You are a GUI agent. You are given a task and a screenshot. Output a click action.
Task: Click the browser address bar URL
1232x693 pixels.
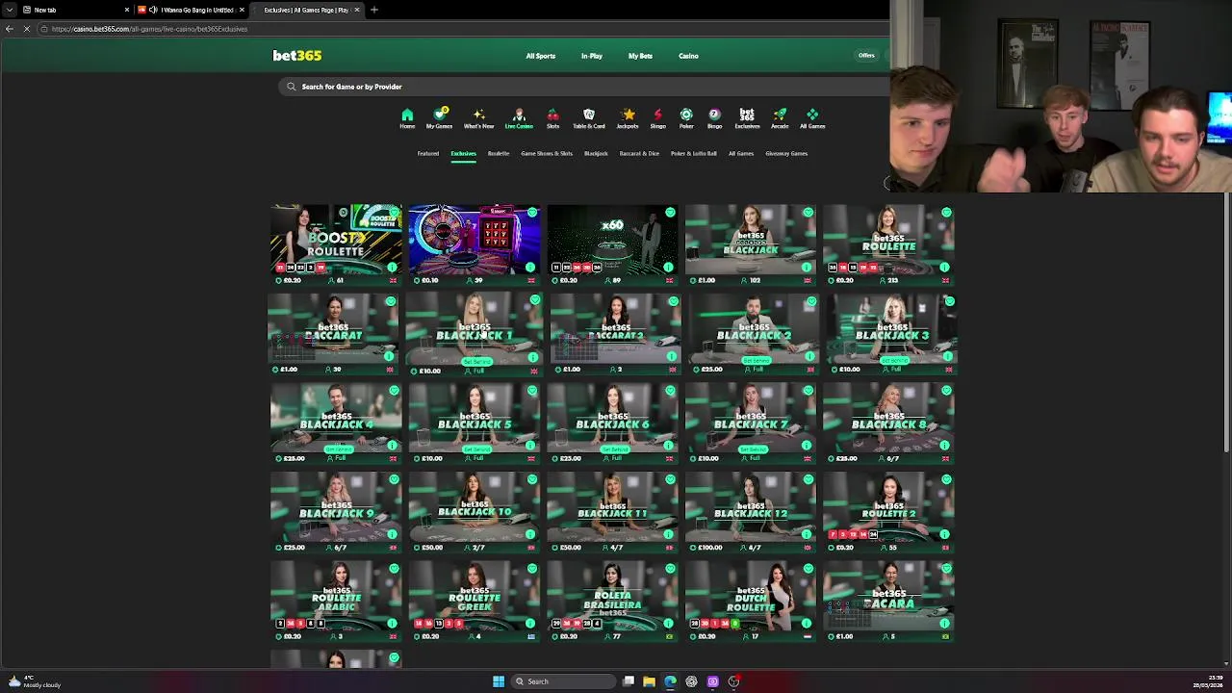(x=149, y=29)
